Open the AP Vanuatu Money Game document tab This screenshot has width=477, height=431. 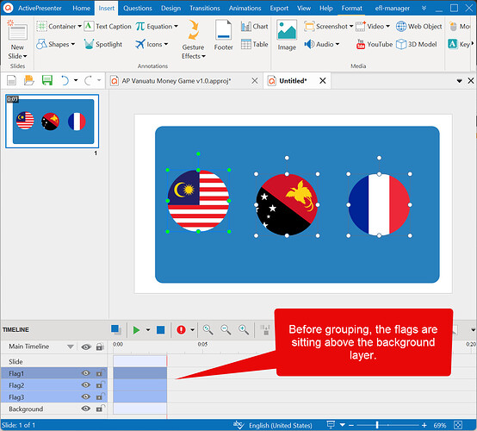pos(177,81)
